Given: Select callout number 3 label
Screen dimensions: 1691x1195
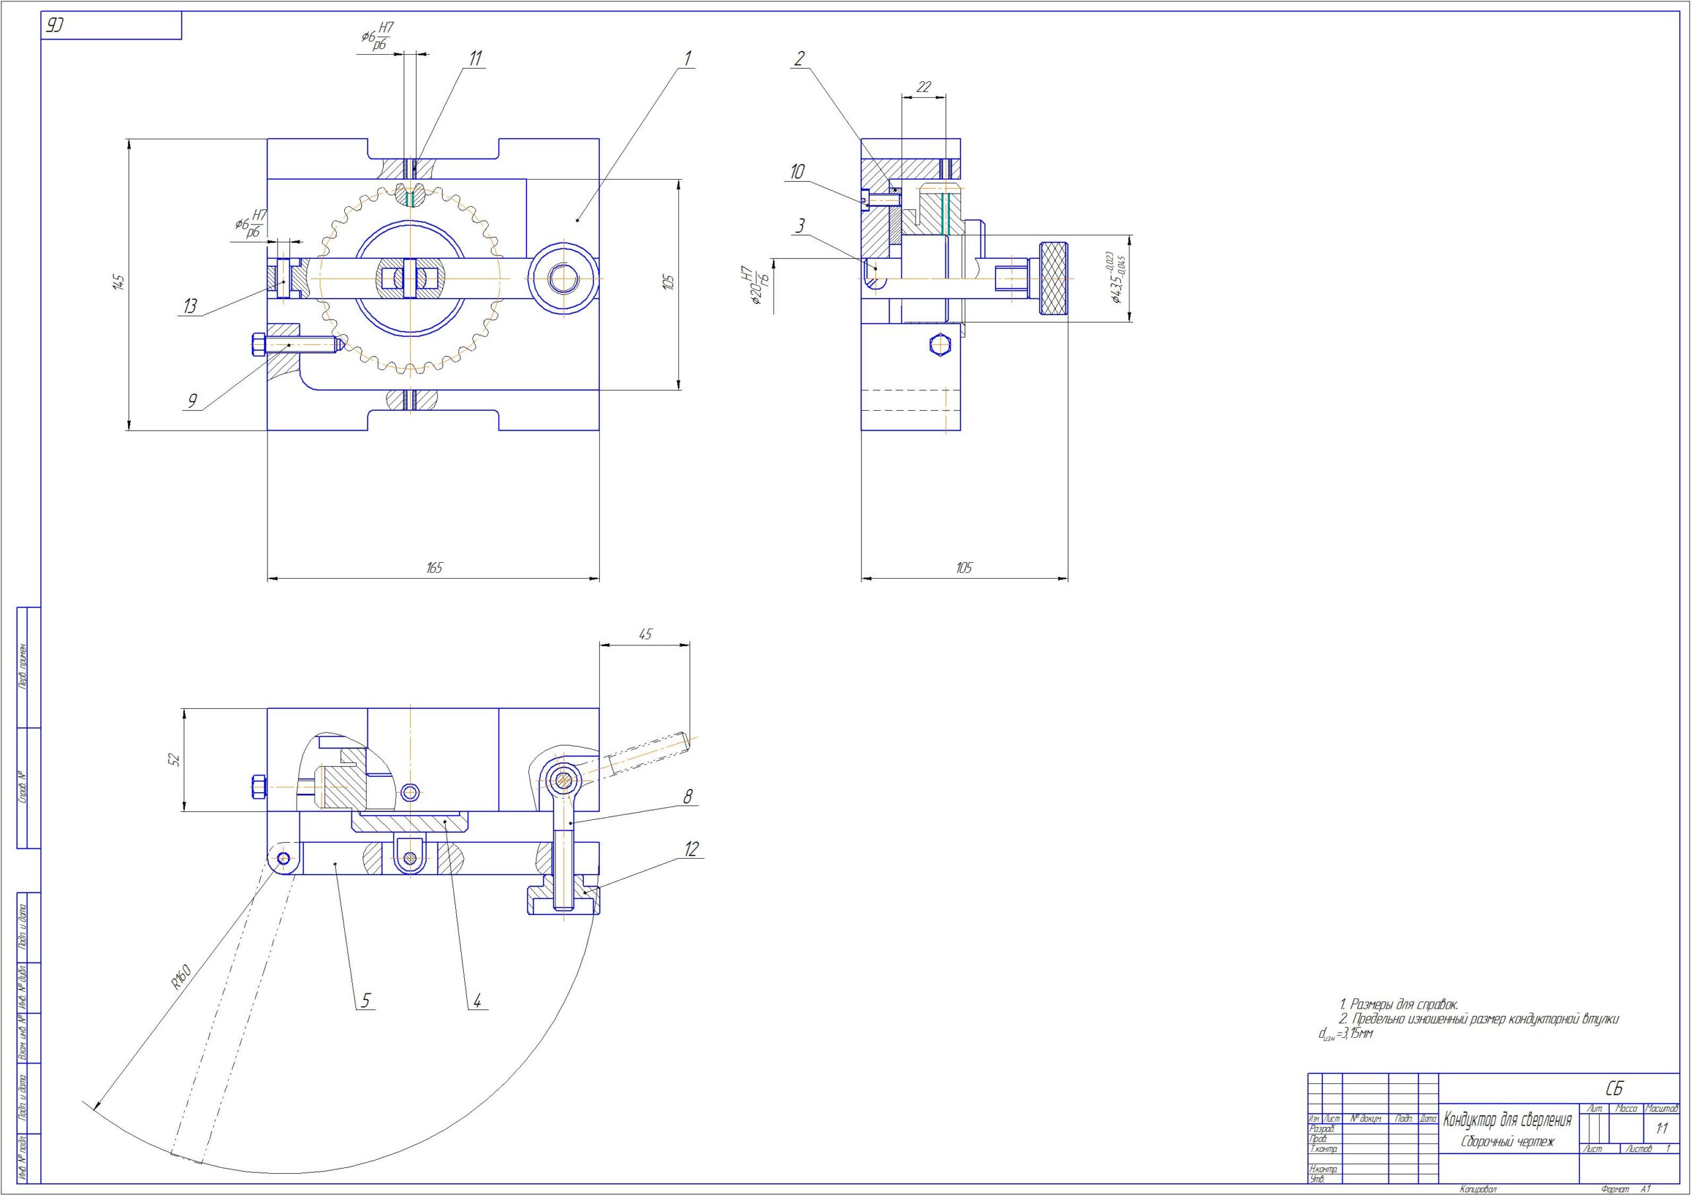Looking at the screenshot, I should 800,226.
